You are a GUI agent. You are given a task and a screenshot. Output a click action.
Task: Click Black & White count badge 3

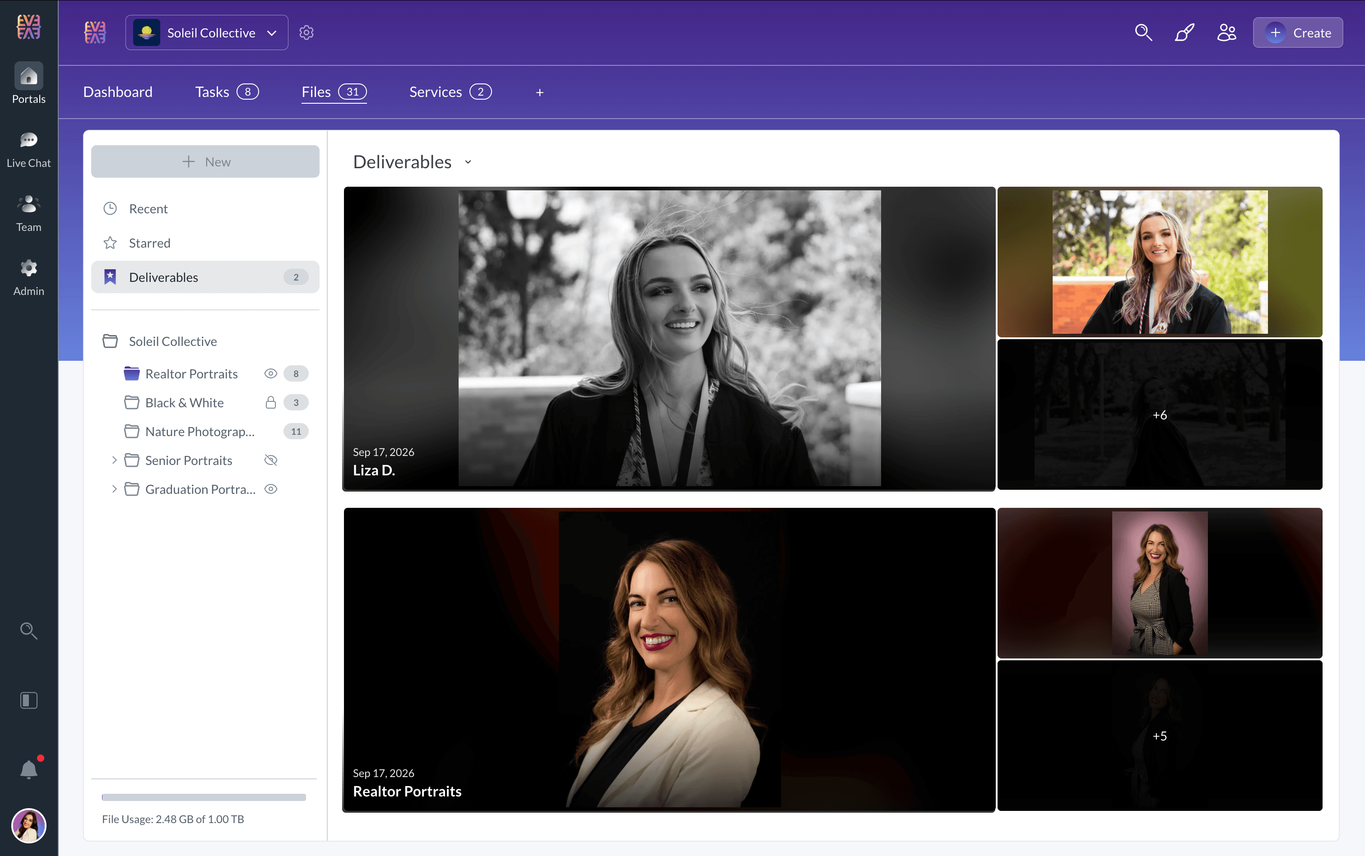[296, 403]
